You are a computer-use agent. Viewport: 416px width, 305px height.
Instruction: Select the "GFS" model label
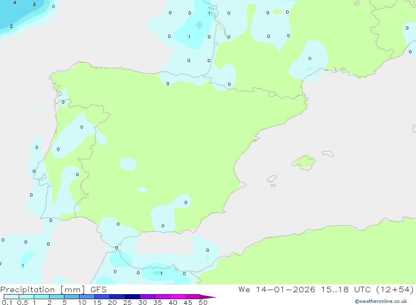tap(99, 290)
